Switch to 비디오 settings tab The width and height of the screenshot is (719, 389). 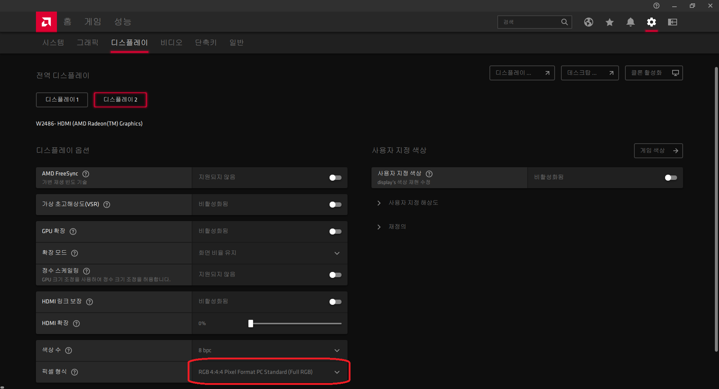point(172,43)
